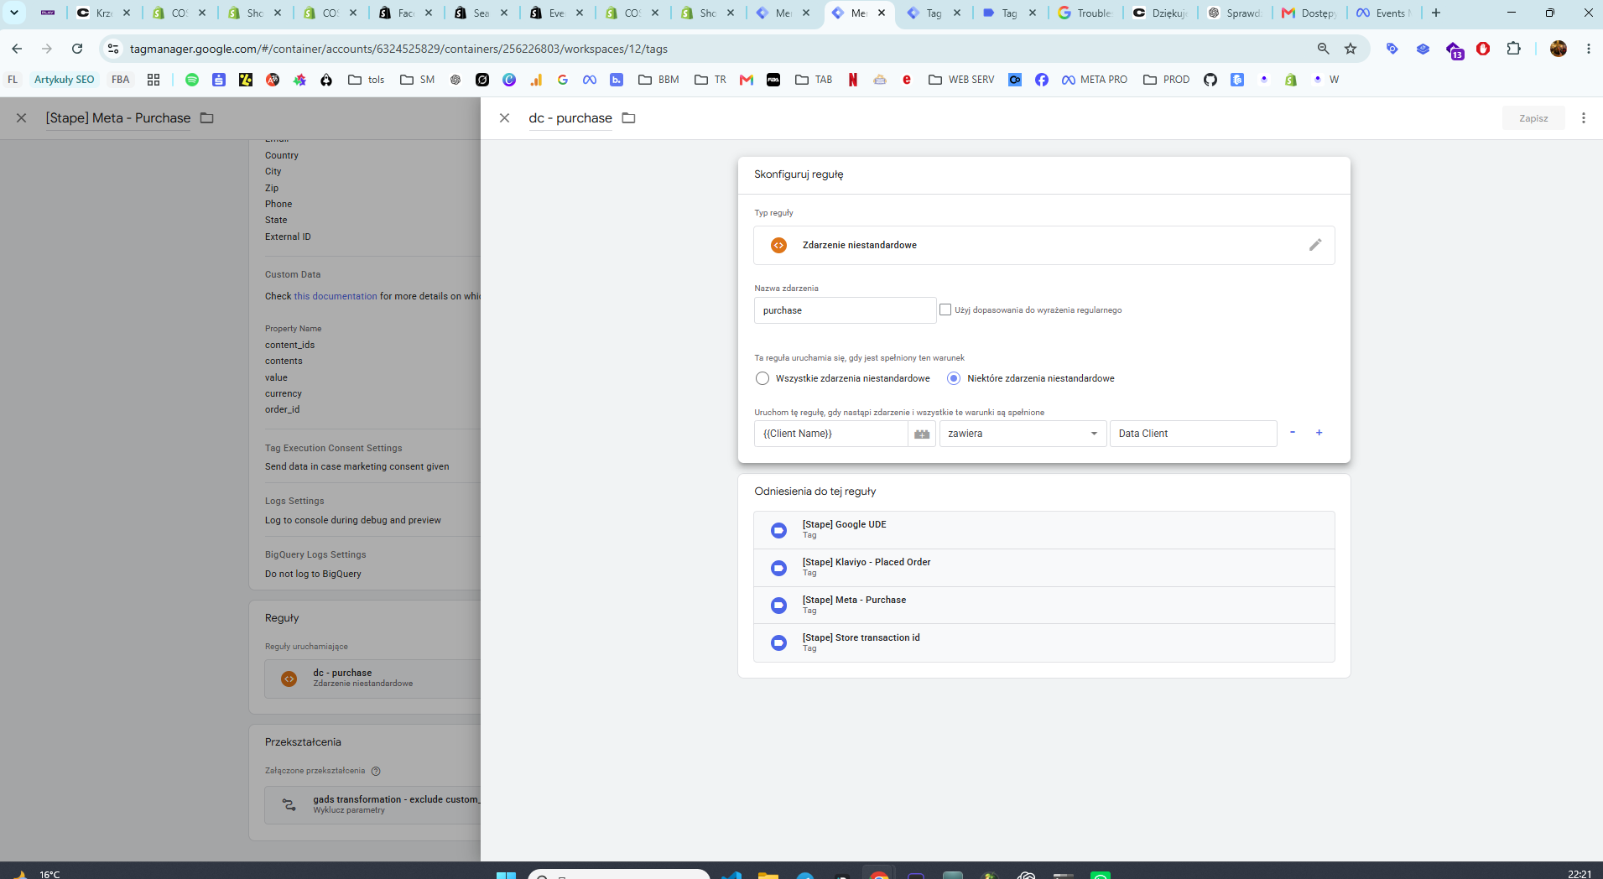
Task: Open the Netflix bookmark icon
Action: [852, 80]
